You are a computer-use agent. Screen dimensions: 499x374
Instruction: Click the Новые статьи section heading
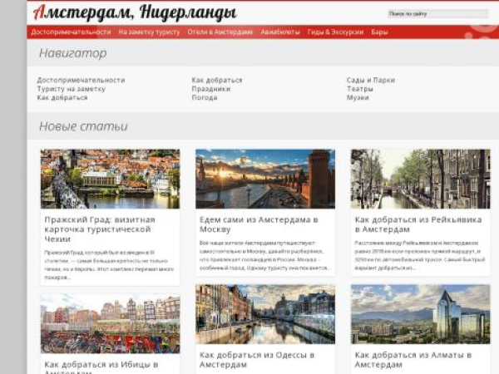point(83,126)
